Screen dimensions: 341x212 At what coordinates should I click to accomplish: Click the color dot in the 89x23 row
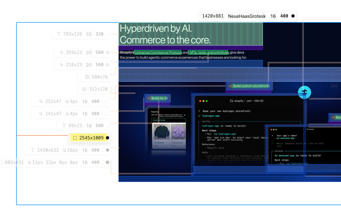(108, 126)
